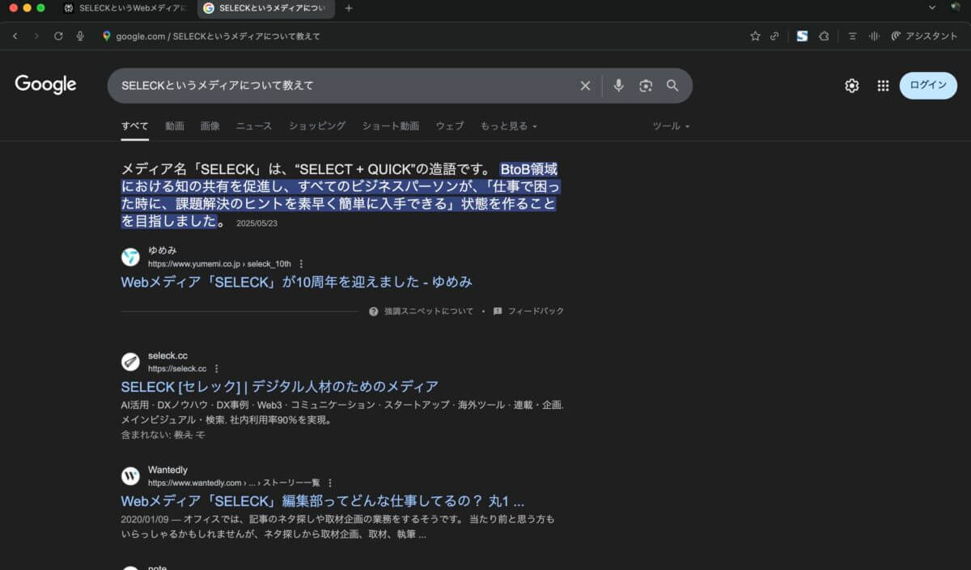Click the ゆめみ site favicon
Viewport: 971px width, 570px height.
tap(130, 257)
